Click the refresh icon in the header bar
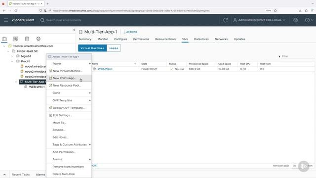 pos(225,20)
